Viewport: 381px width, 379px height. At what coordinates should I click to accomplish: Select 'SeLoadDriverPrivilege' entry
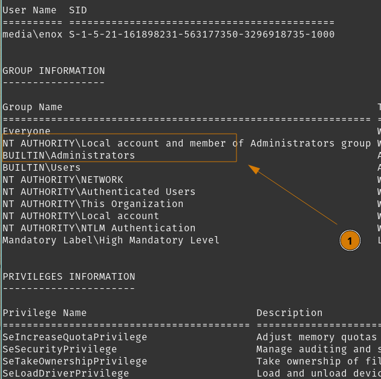65,374
